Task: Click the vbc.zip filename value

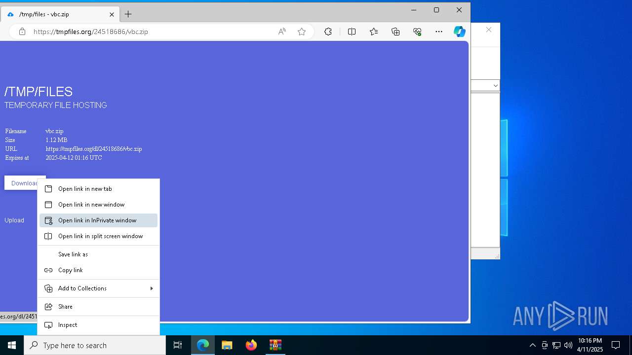Action: tap(54, 131)
